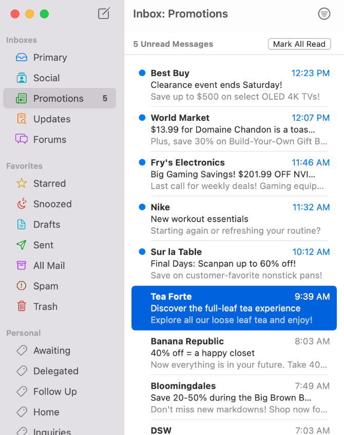Select the Follow Up label
Image resolution: width=344 pixels, height=435 pixels.
click(x=55, y=392)
